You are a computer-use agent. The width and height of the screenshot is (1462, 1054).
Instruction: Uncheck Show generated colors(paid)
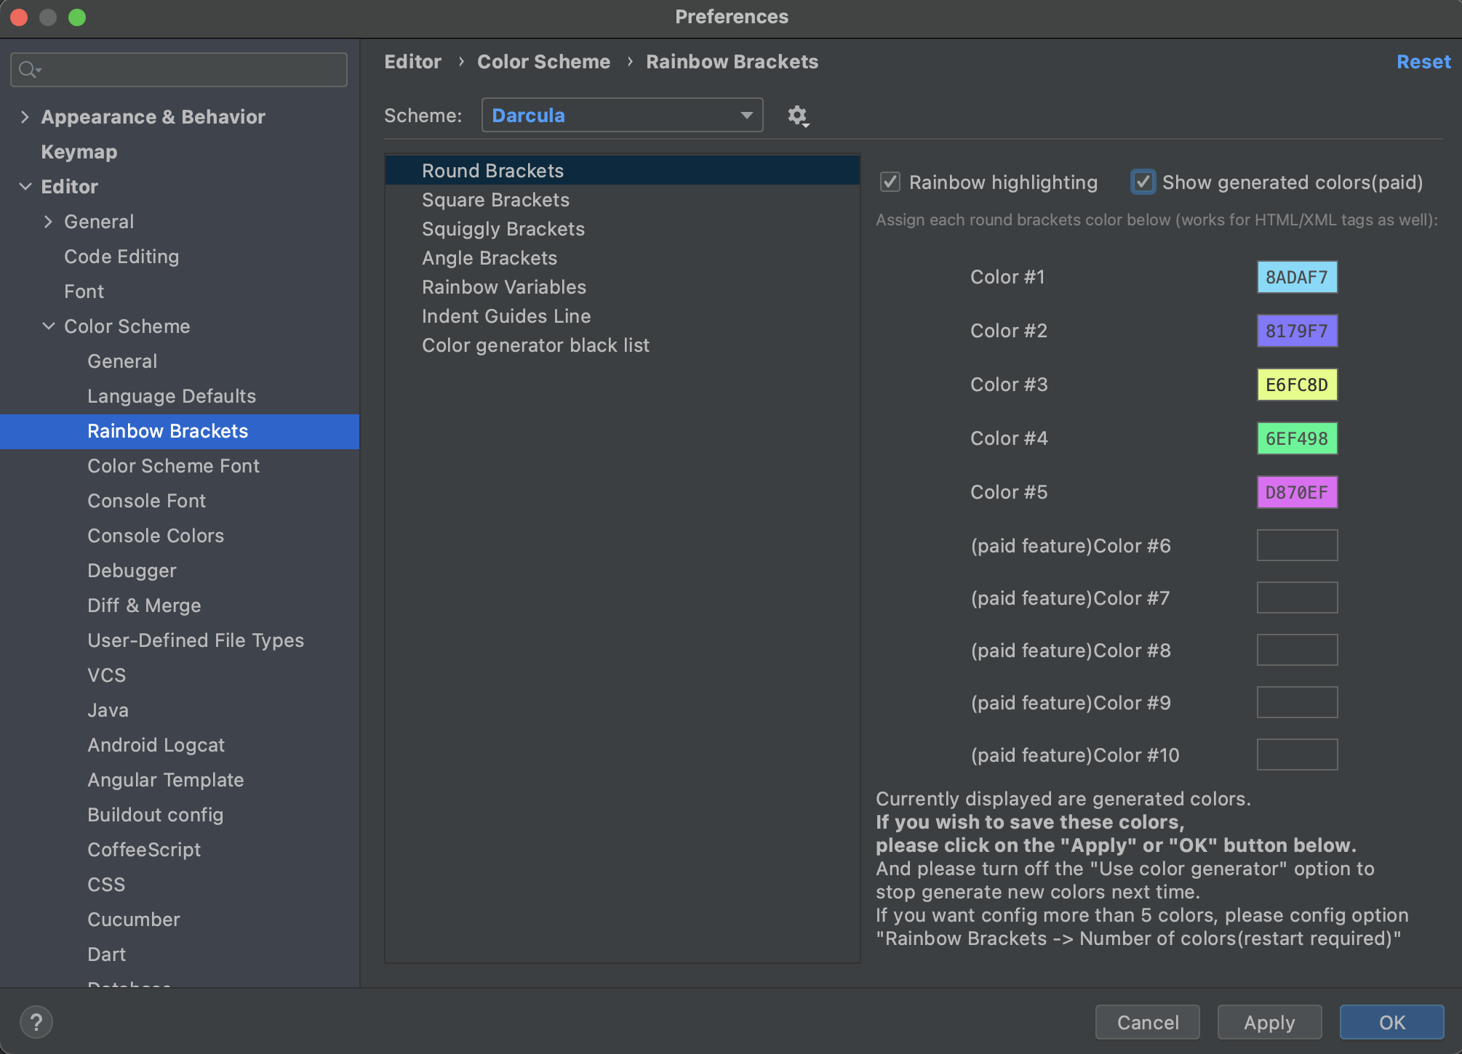(x=1142, y=182)
